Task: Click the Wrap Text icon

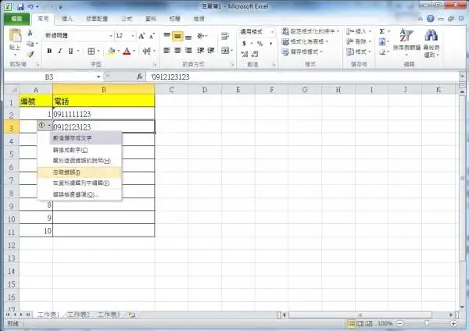Action: tap(225, 36)
